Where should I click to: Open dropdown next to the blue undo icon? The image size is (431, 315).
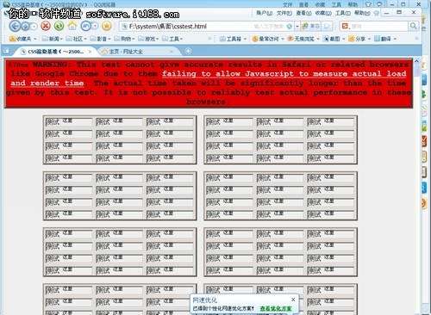95,27
